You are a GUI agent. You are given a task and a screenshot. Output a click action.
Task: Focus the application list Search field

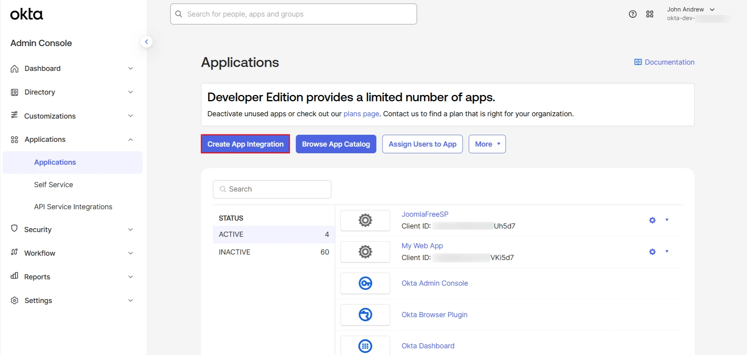coord(272,190)
